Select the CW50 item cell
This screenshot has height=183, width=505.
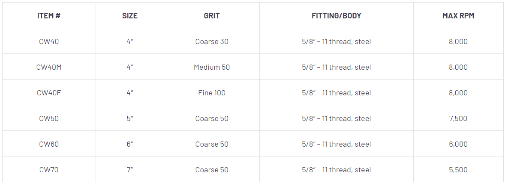49,118
